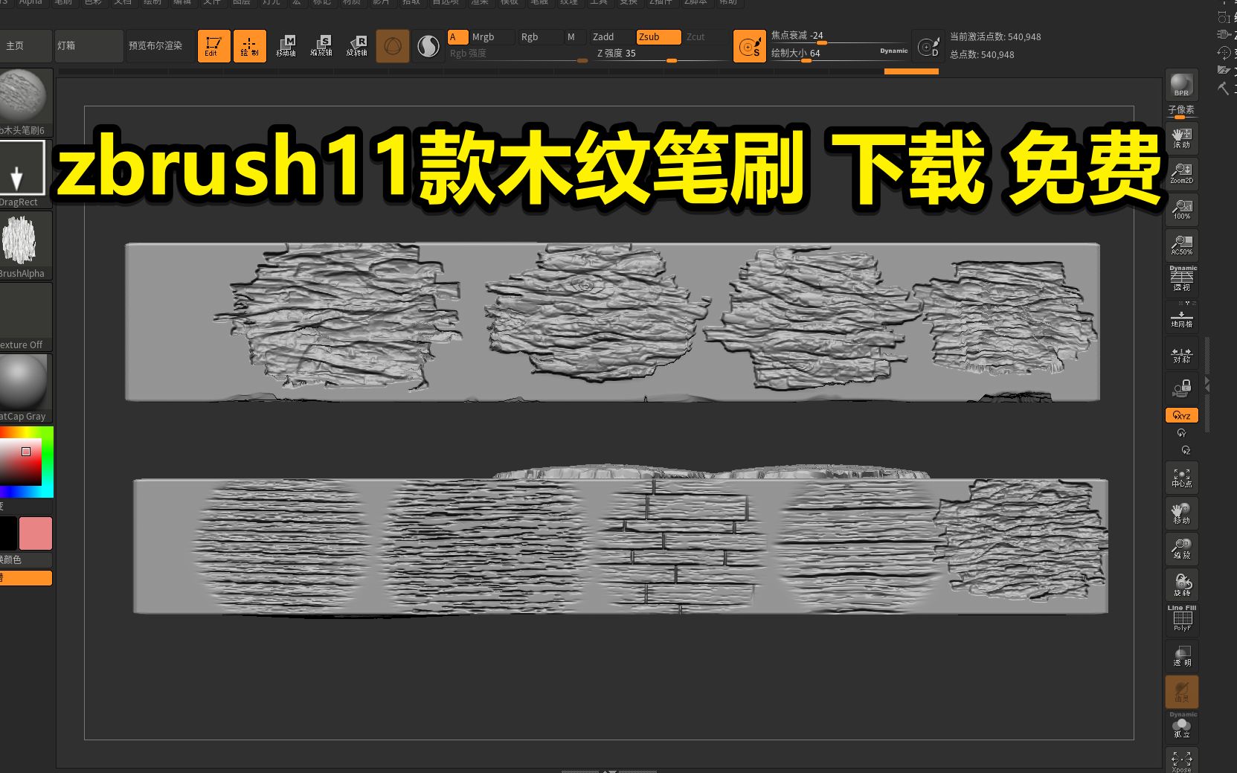Toggle the XYZ symmetry axis button
This screenshot has width=1237, height=773.
[1181, 415]
